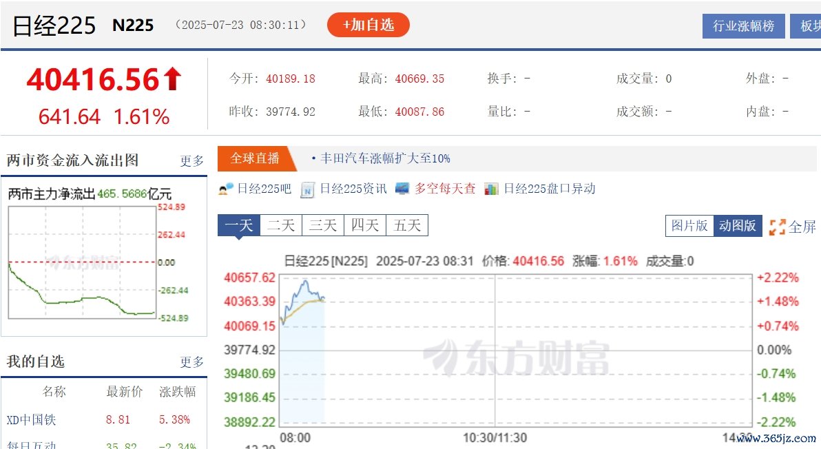Open the 五天 chart tab
The width and height of the screenshot is (821, 449).
pos(407,226)
